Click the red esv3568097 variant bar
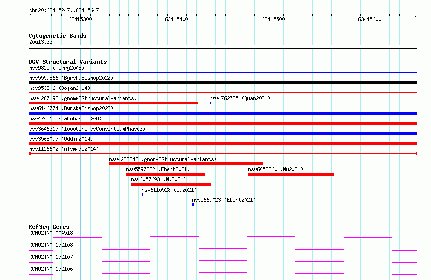 pyautogui.click(x=223, y=144)
